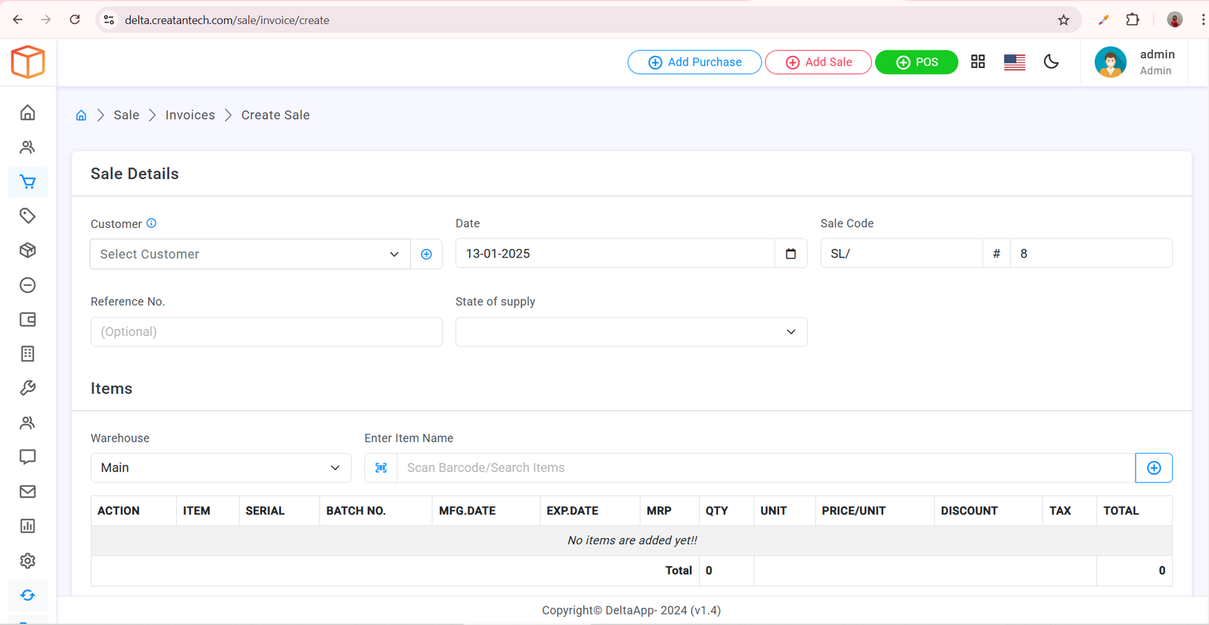Open the wrench tools sidebar icon
This screenshot has width=1209, height=625.
[x=28, y=388]
